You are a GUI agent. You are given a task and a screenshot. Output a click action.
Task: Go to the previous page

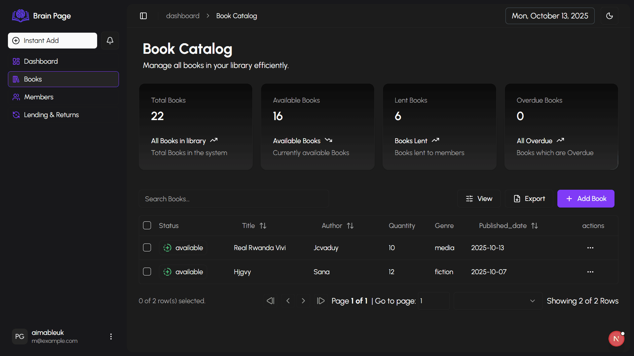[x=288, y=301]
